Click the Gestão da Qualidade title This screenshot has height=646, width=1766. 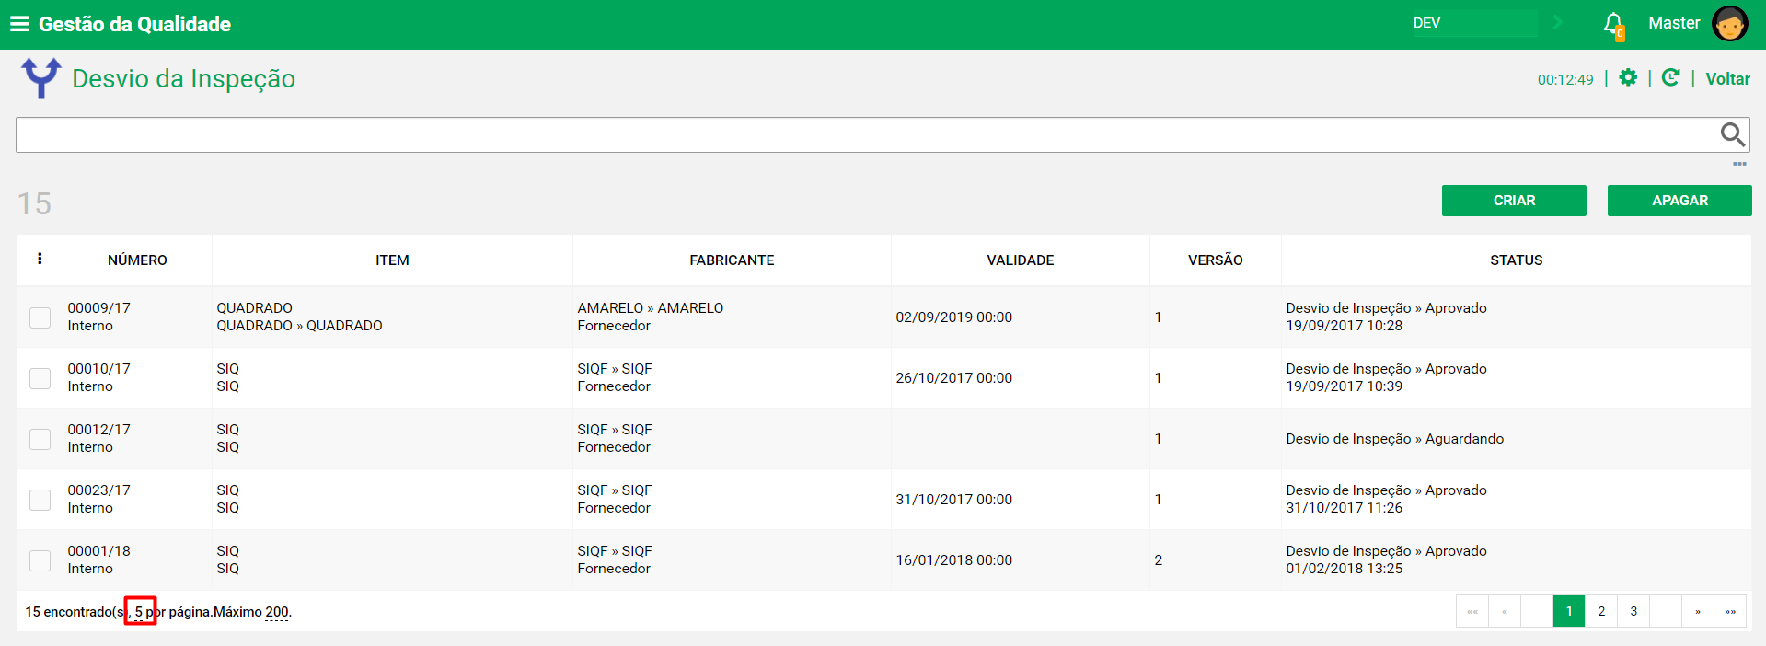pos(134,24)
